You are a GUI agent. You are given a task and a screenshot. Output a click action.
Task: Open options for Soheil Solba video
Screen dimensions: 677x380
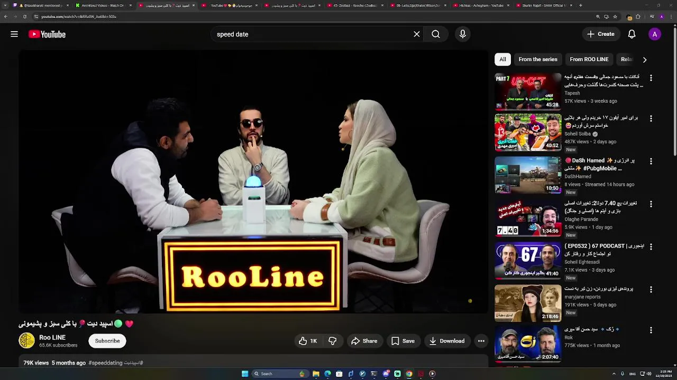651,119
